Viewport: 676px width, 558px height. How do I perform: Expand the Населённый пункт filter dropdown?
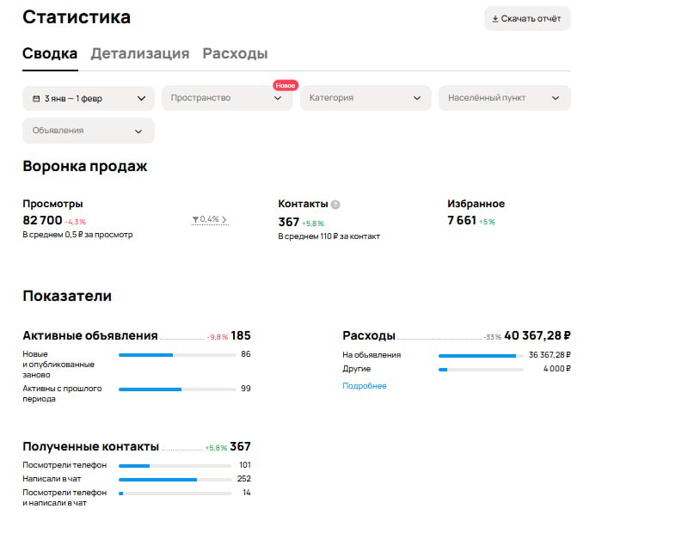click(504, 98)
